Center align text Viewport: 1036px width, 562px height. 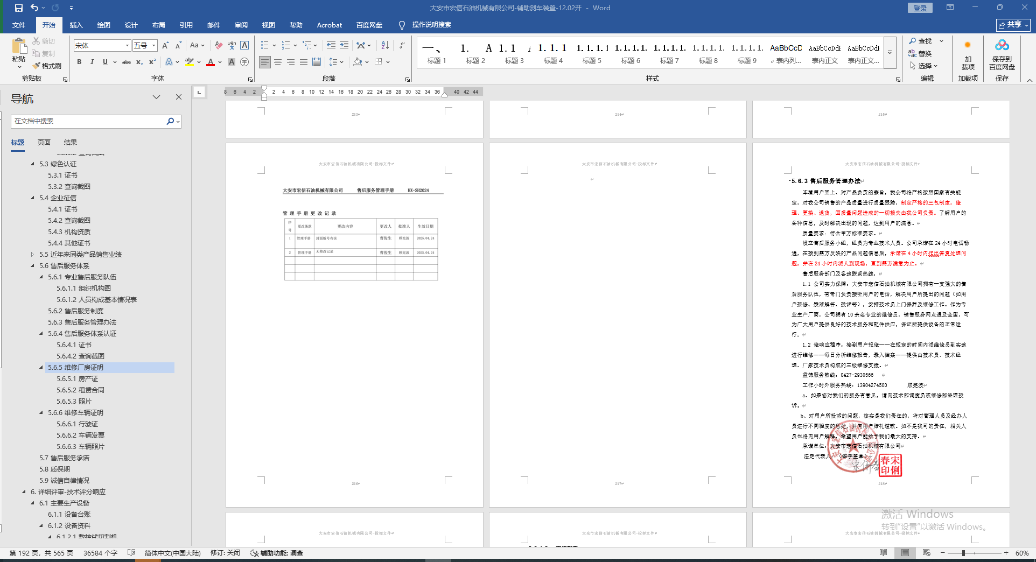point(278,62)
